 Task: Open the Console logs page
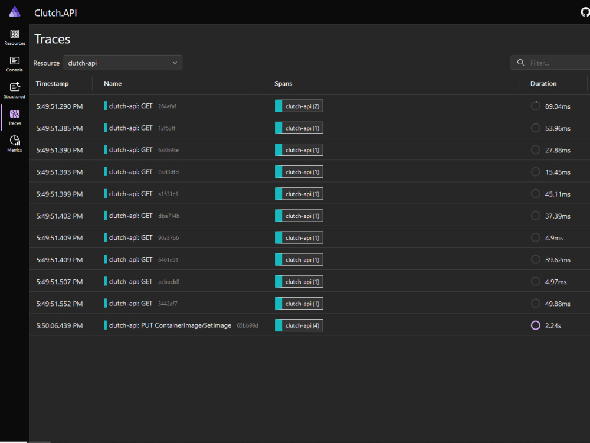point(15,64)
